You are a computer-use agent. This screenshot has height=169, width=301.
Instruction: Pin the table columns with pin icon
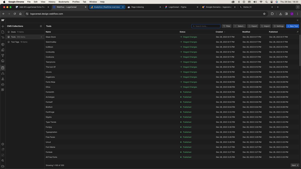(x=297, y=32)
